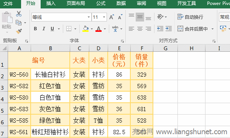Viewport: 230px width, 138px height.
Task: Open the font size 11 dropdown
Action: [x=104, y=17]
